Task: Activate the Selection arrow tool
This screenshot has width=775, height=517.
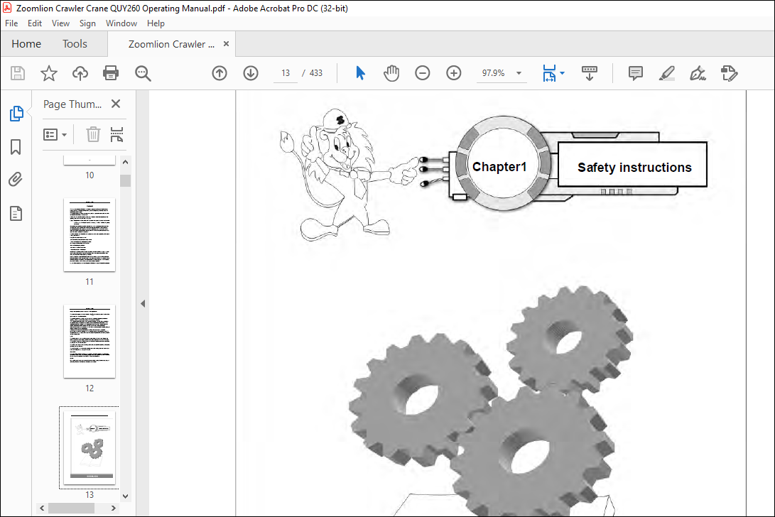Action: 360,73
